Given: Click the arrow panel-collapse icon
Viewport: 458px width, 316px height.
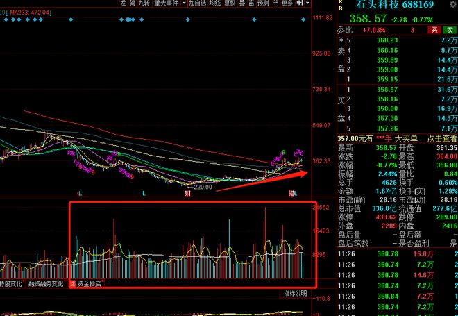Looking at the screenshot, I should [300, 3].
